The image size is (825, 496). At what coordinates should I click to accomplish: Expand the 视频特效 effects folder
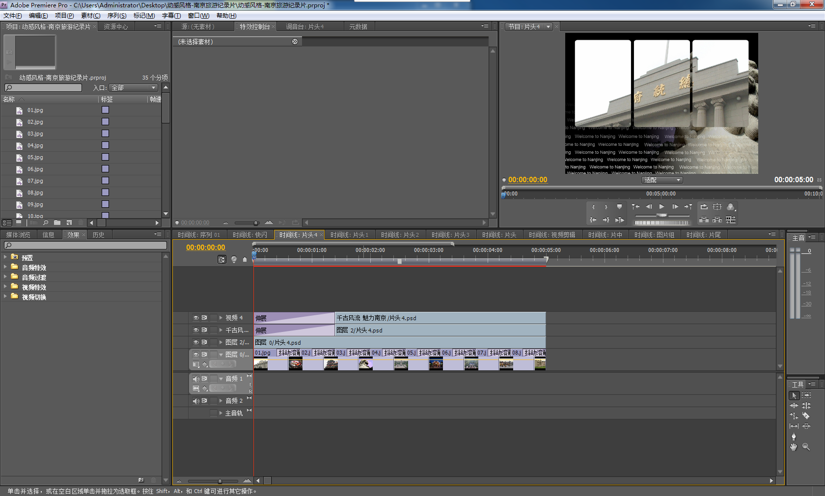pos(5,287)
